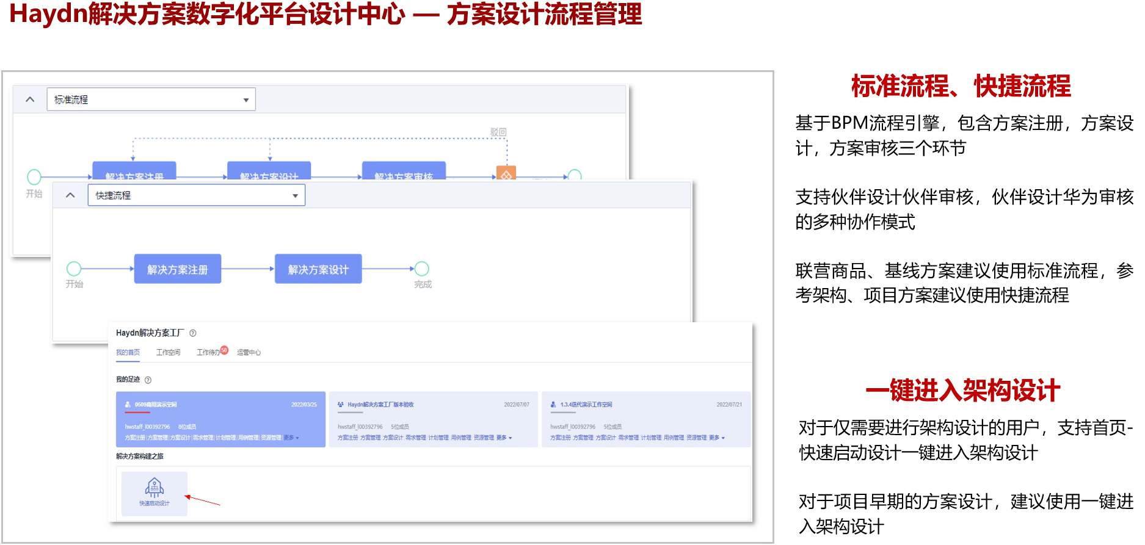Viewport: 1145px width, 545px height.
Task: Open 资源管理 link on 1.3.4迭代演示工作空间 card
Action: tap(697, 438)
